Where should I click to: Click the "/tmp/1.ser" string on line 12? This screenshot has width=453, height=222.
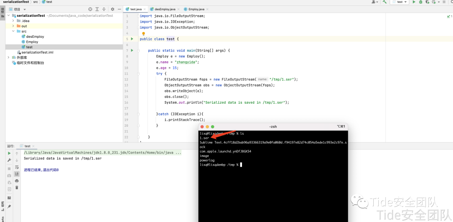point(282,79)
